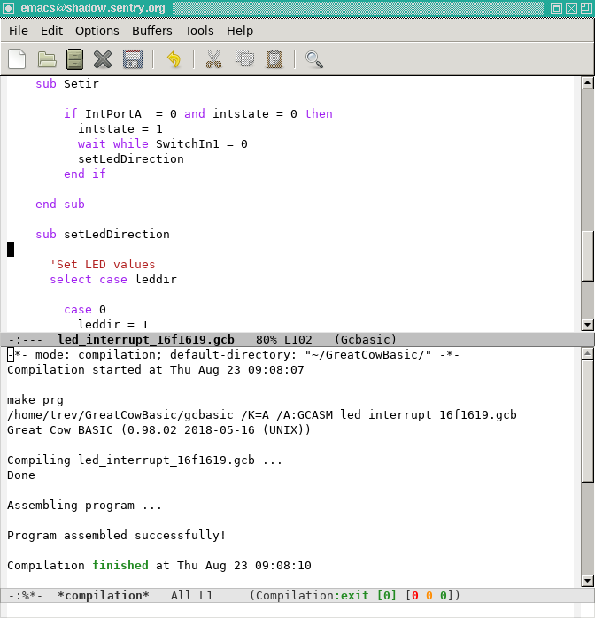Click compilation pane scrollbar up arrow
Screen dimensions: 595x618
(588, 353)
